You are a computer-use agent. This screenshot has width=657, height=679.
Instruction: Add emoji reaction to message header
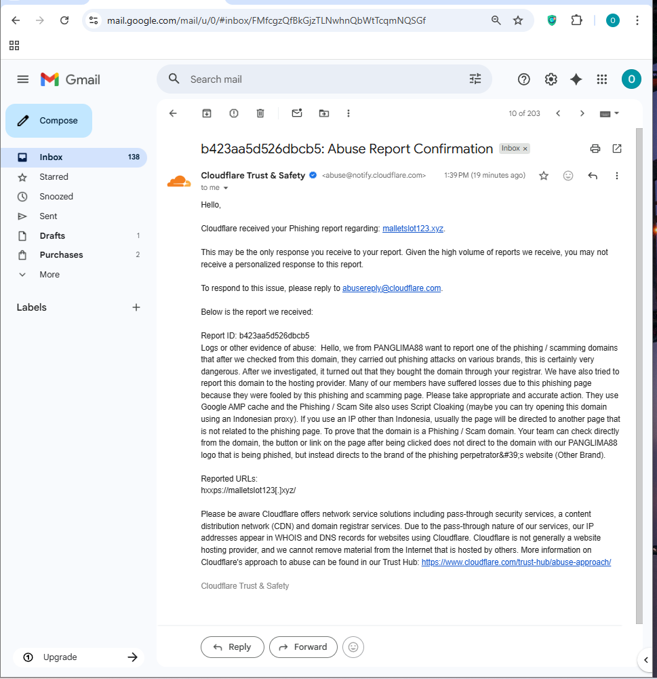568,176
